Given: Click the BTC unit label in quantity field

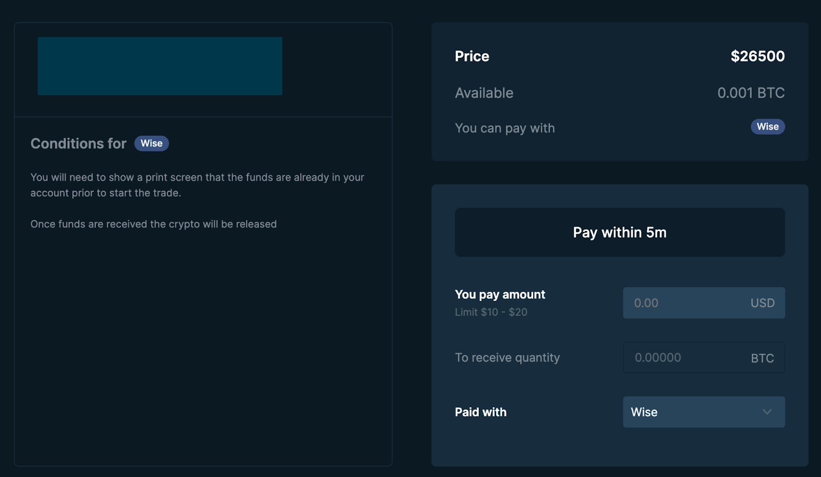Looking at the screenshot, I should [x=762, y=358].
